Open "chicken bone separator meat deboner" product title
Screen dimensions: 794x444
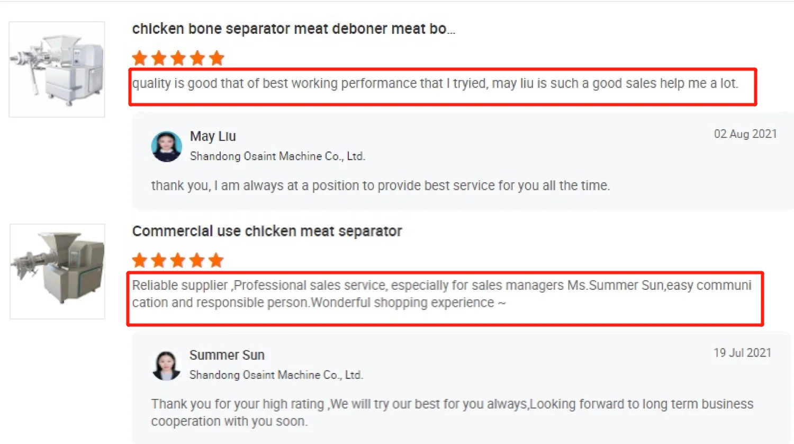coord(293,29)
